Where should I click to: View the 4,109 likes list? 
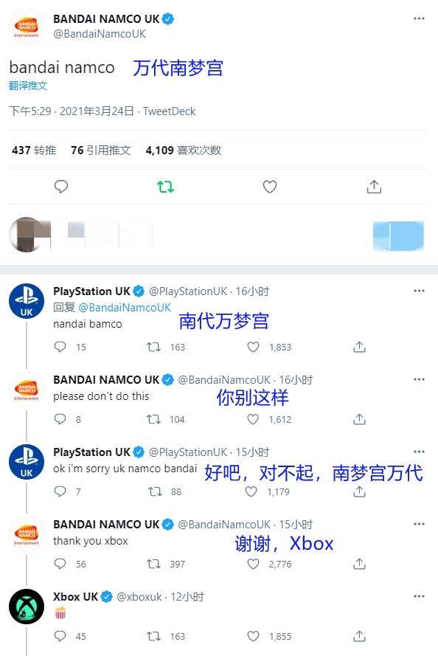(183, 151)
